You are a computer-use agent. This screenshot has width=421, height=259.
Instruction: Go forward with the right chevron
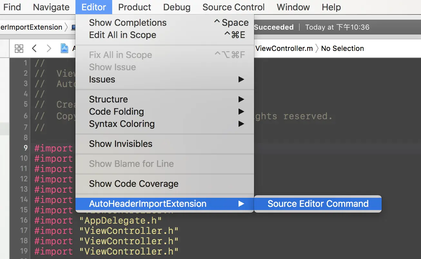[x=49, y=49]
